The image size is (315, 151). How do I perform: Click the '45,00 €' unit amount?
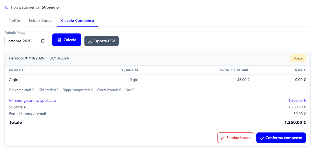[x=243, y=80]
